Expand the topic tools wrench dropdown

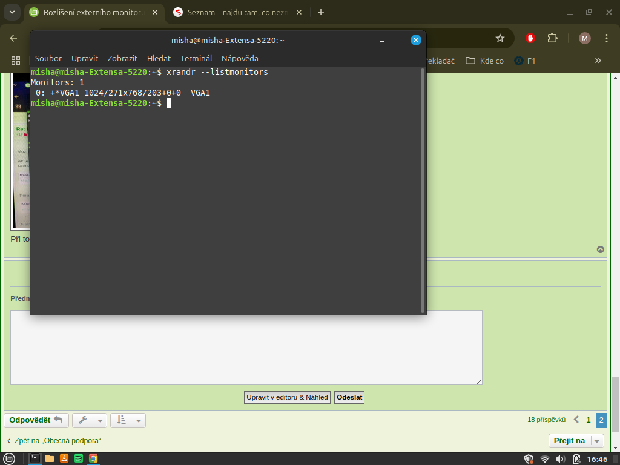(x=90, y=420)
